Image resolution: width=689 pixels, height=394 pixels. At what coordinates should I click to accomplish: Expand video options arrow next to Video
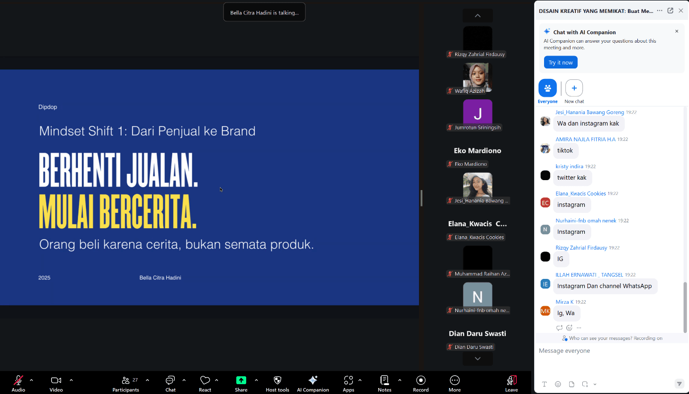click(x=71, y=380)
